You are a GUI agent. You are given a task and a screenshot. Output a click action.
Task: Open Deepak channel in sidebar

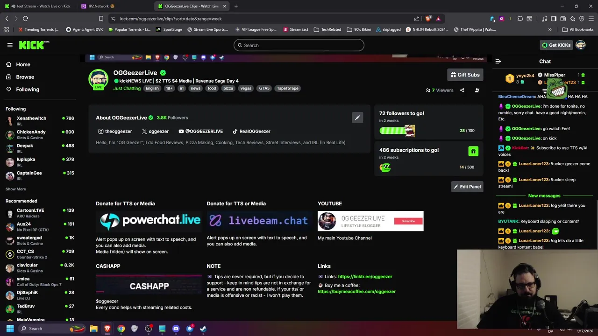click(40, 148)
